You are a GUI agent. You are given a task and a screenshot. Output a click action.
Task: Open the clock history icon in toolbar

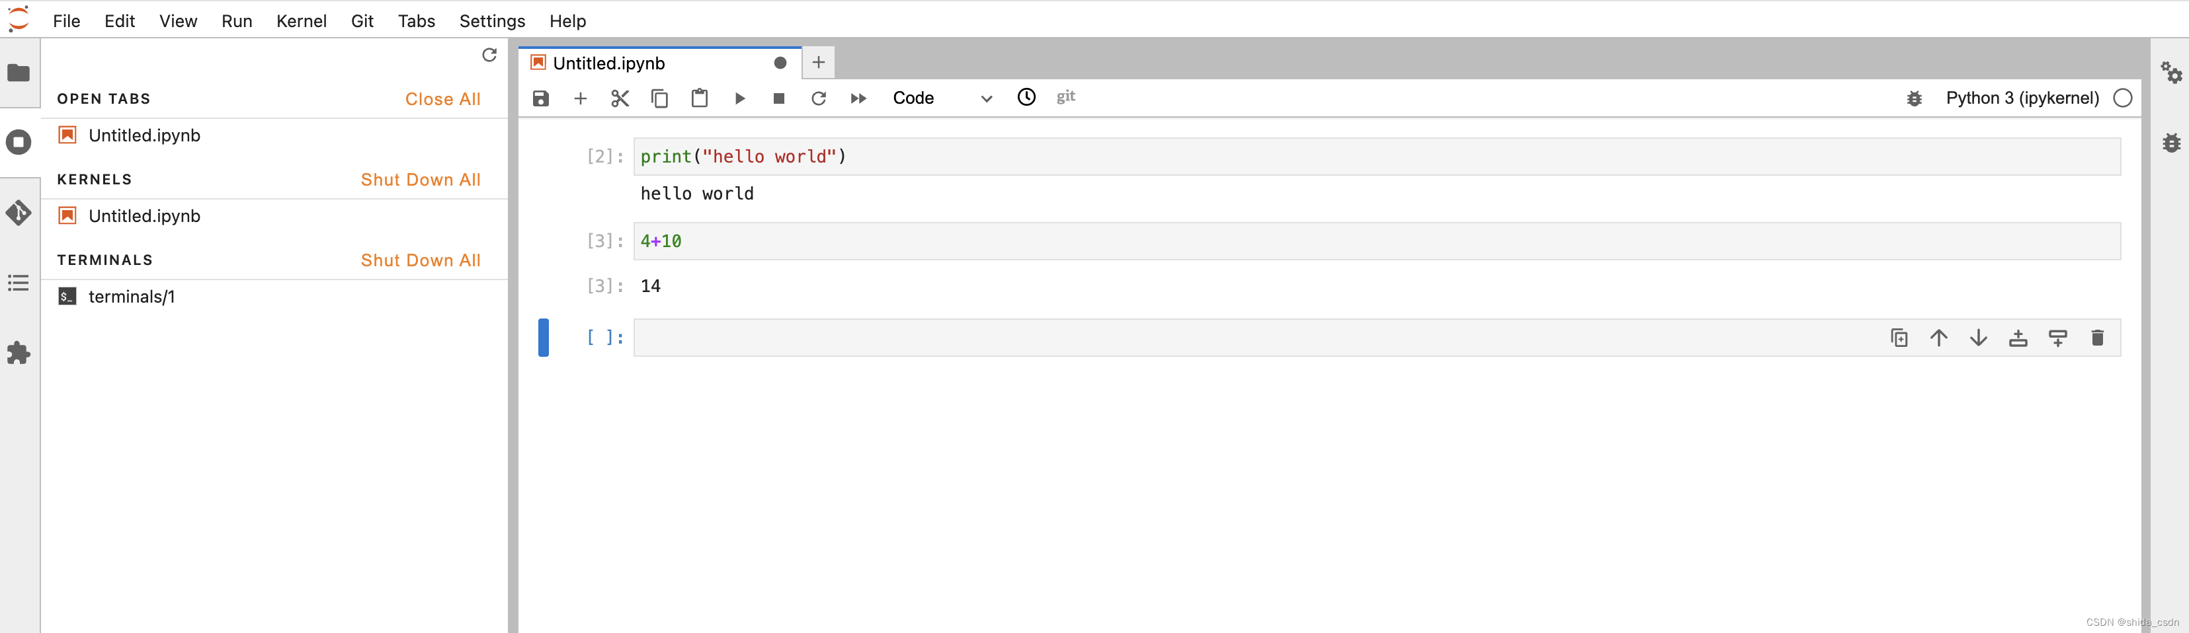pos(1026,96)
